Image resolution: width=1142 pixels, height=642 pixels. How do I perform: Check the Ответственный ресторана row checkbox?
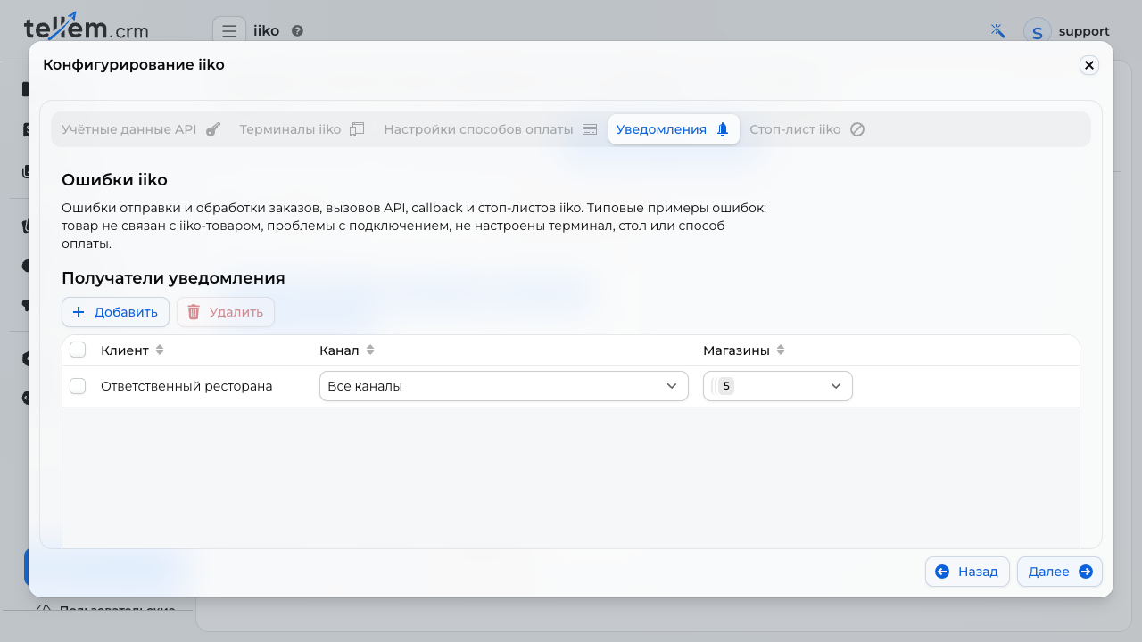pos(78,386)
